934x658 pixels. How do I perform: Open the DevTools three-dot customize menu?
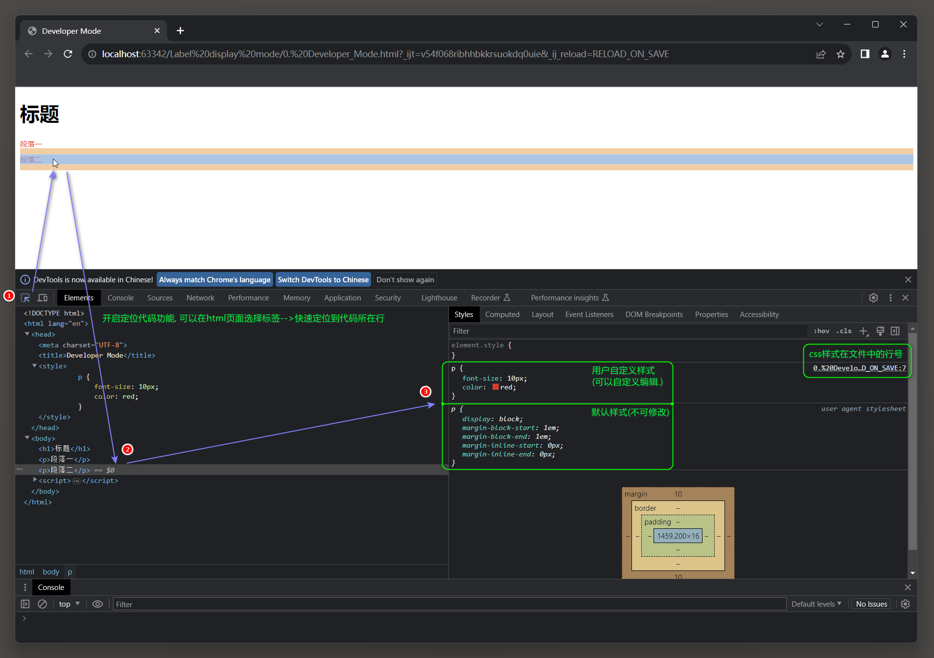click(x=890, y=297)
